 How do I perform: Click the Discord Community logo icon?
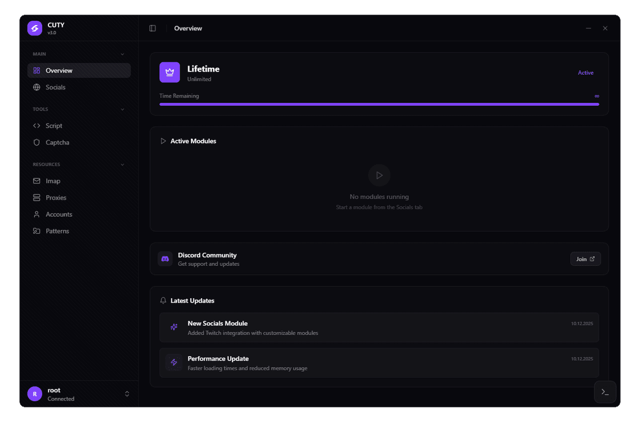click(165, 259)
